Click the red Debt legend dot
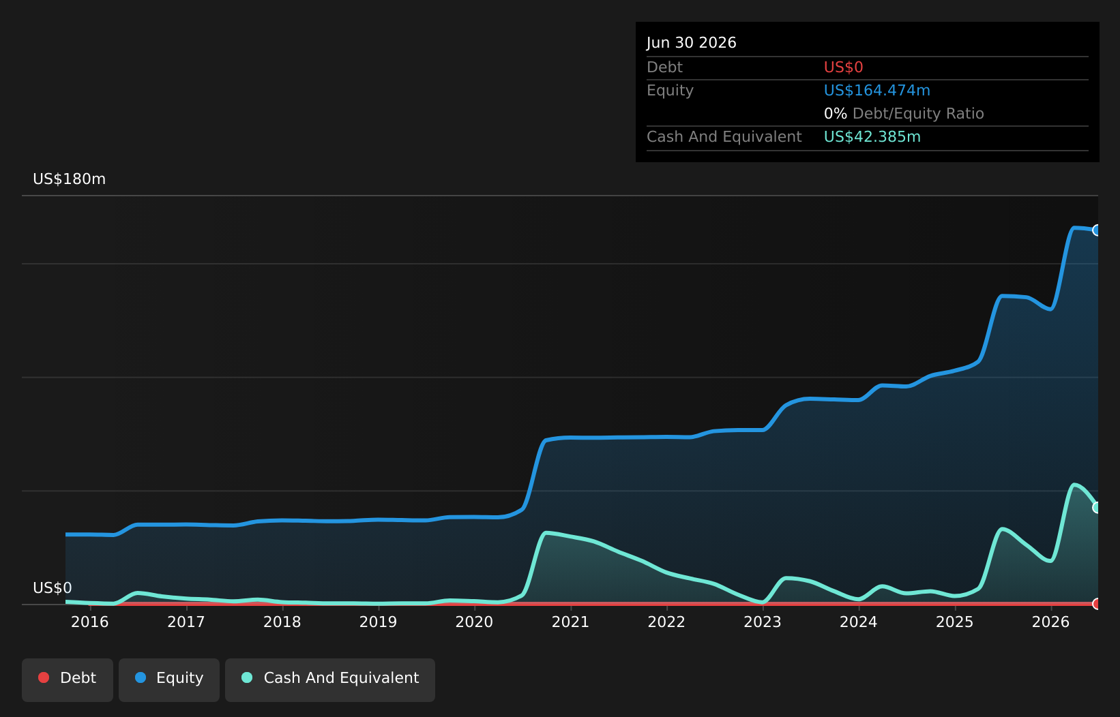 point(44,677)
